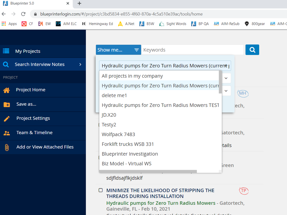
Task: Click the Search Interview Notes magnifier icon
Action: [6, 64]
